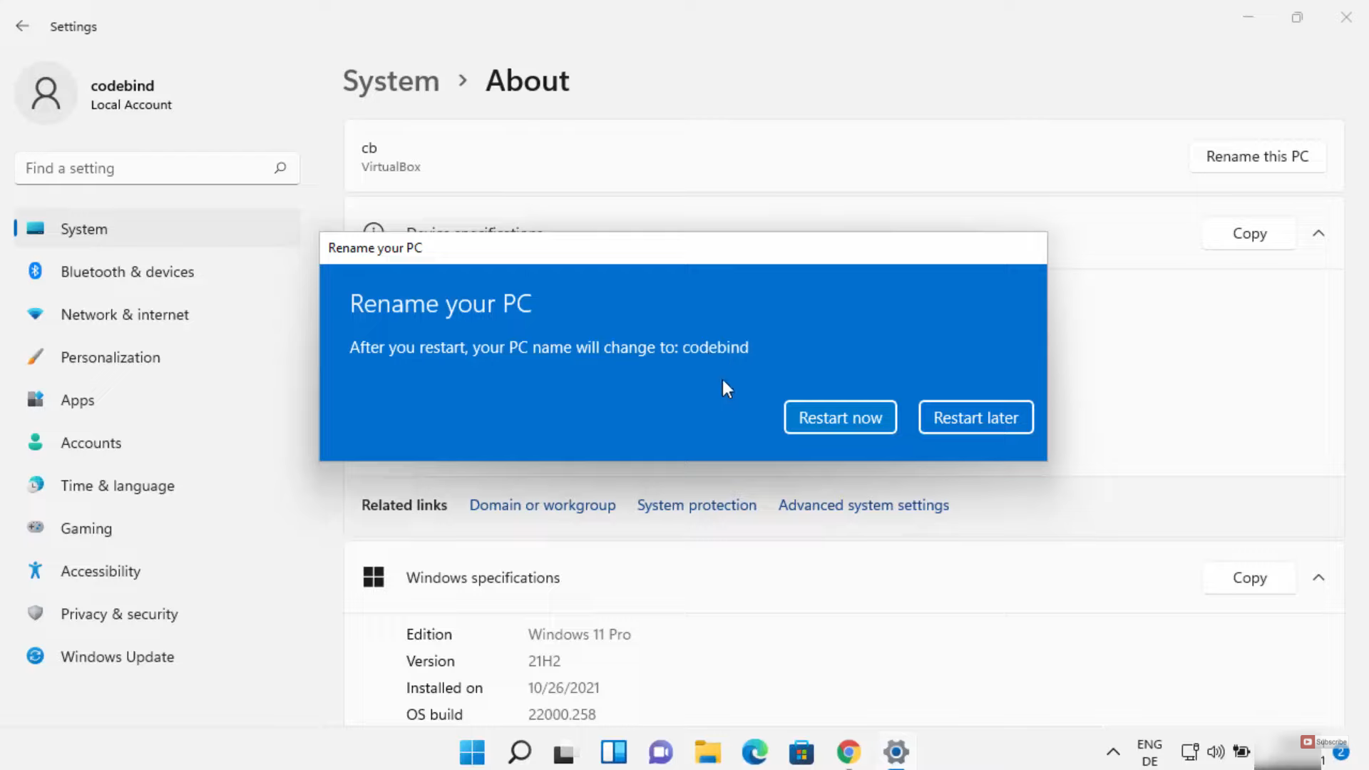Show hidden system tray icons
This screenshot has height=770, width=1369.
[x=1112, y=751]
